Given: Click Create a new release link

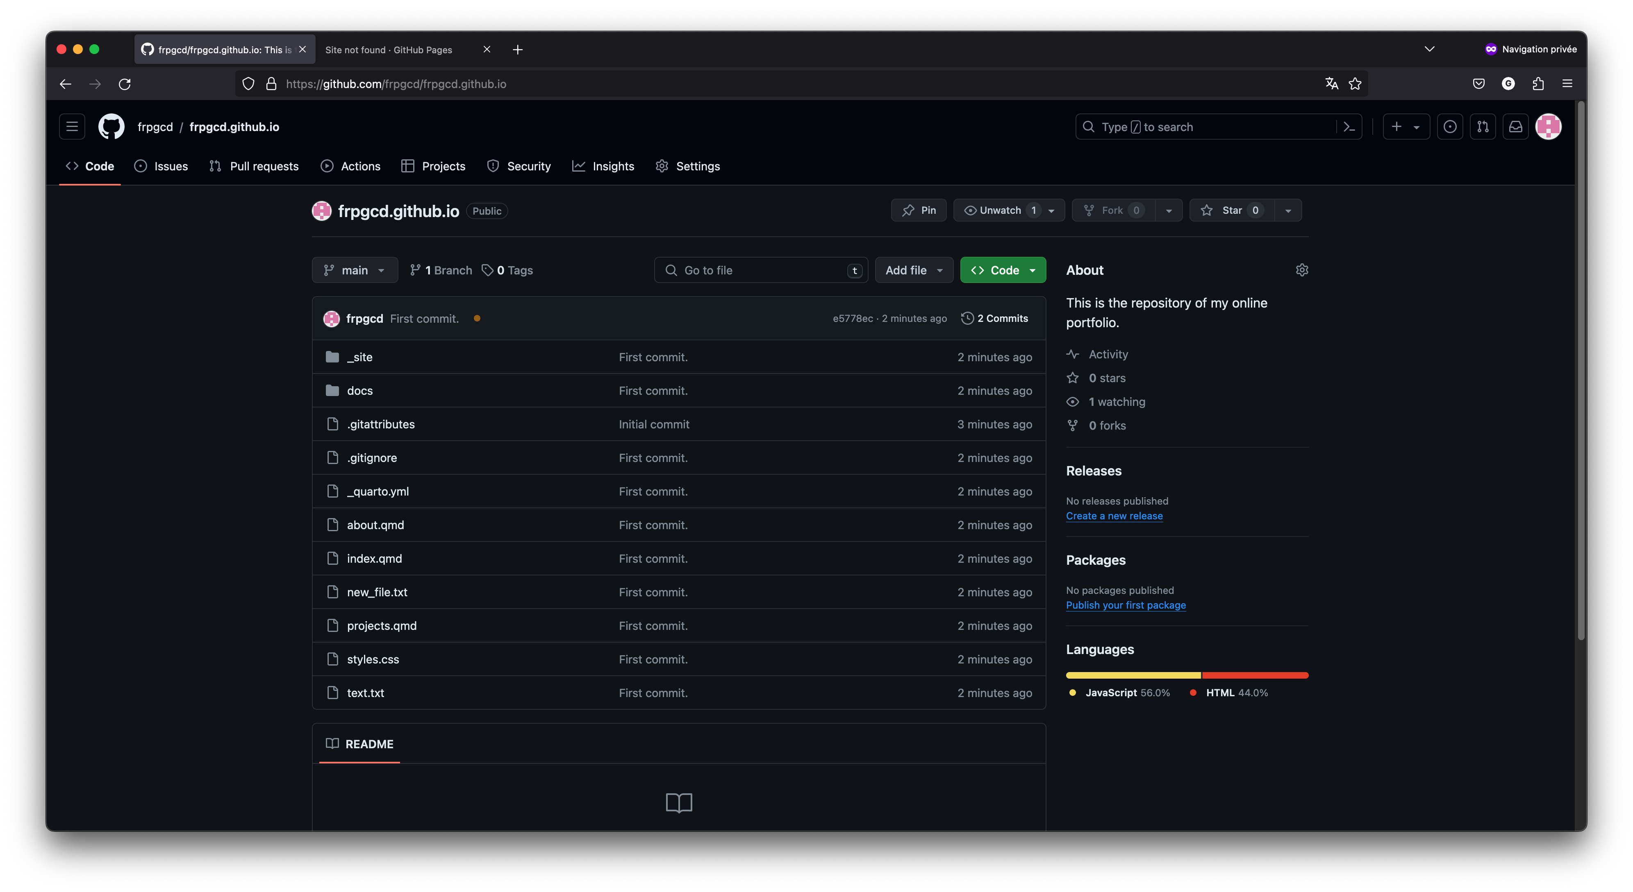Looking at the screenshot, I should pos(1114,516).
